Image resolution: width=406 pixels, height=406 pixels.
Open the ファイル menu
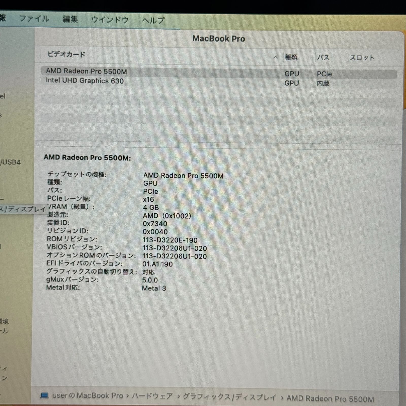(x=34, y=19)
